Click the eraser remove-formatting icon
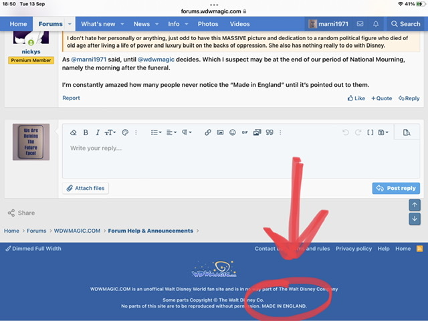Viewport: 428px width, 321px height. (x=75, y=132)
